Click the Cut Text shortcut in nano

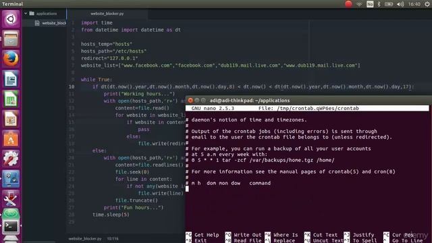321,235
